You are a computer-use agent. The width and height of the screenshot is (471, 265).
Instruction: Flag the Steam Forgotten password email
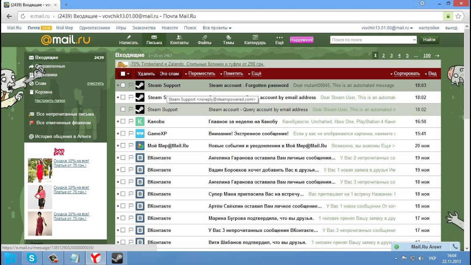click(x=131, y=85)
